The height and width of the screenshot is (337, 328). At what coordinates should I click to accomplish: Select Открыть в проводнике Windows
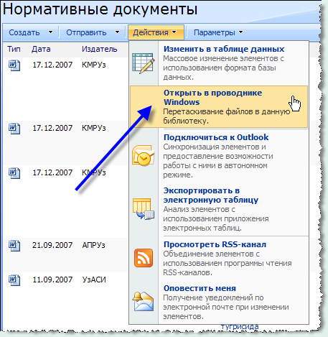[x=219, y=107]
